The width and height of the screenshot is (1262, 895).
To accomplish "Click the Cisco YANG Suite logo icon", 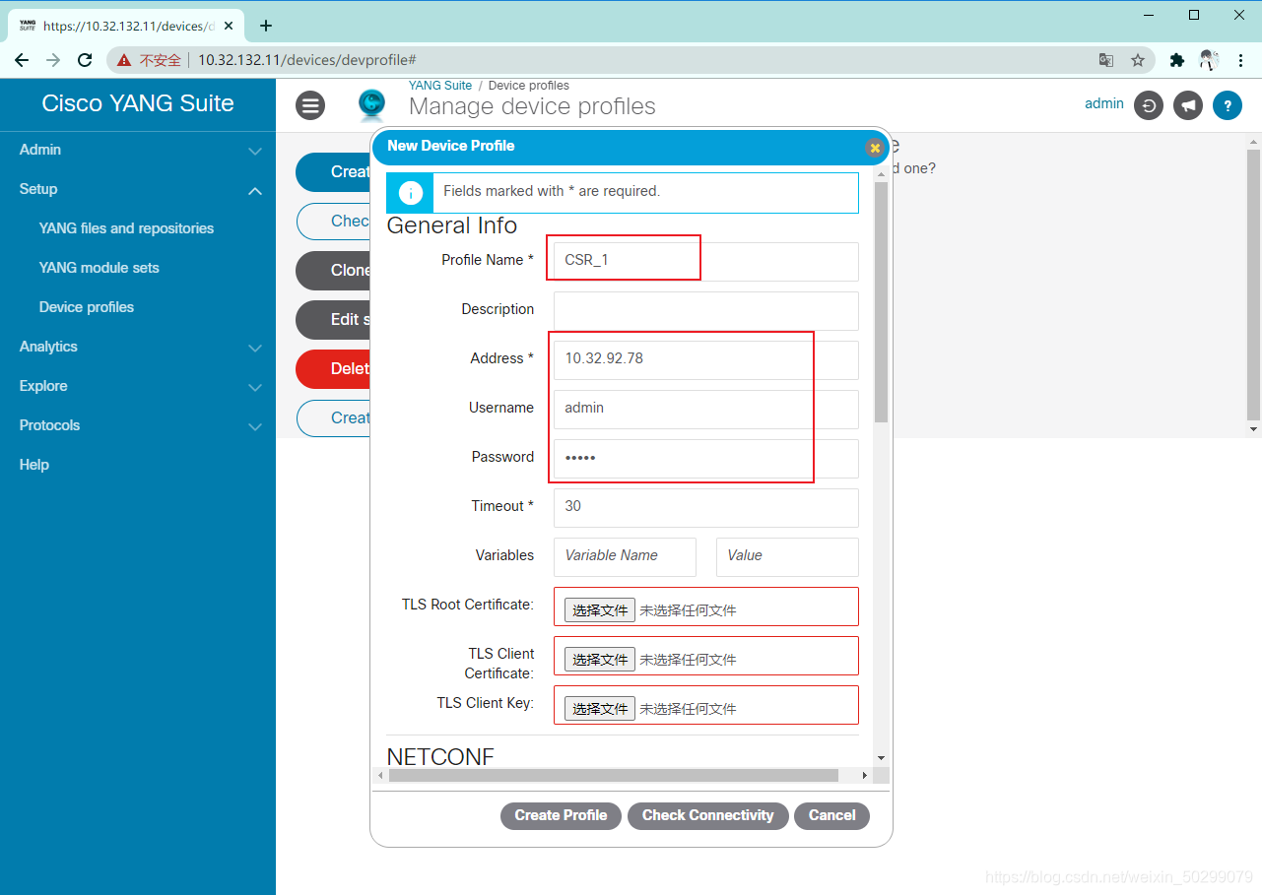I will click(x=372, y=103).
